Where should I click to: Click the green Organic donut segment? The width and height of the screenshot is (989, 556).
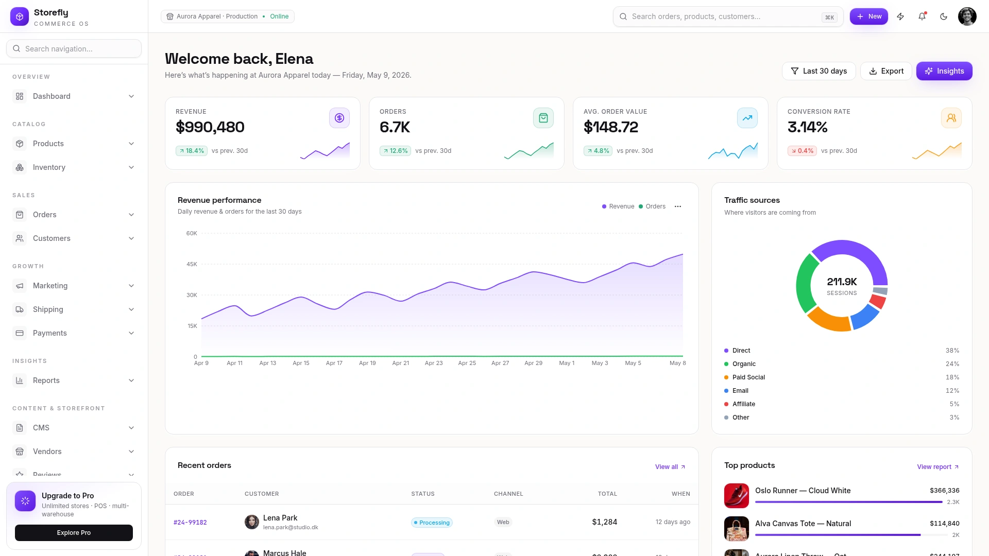(804, 284)
